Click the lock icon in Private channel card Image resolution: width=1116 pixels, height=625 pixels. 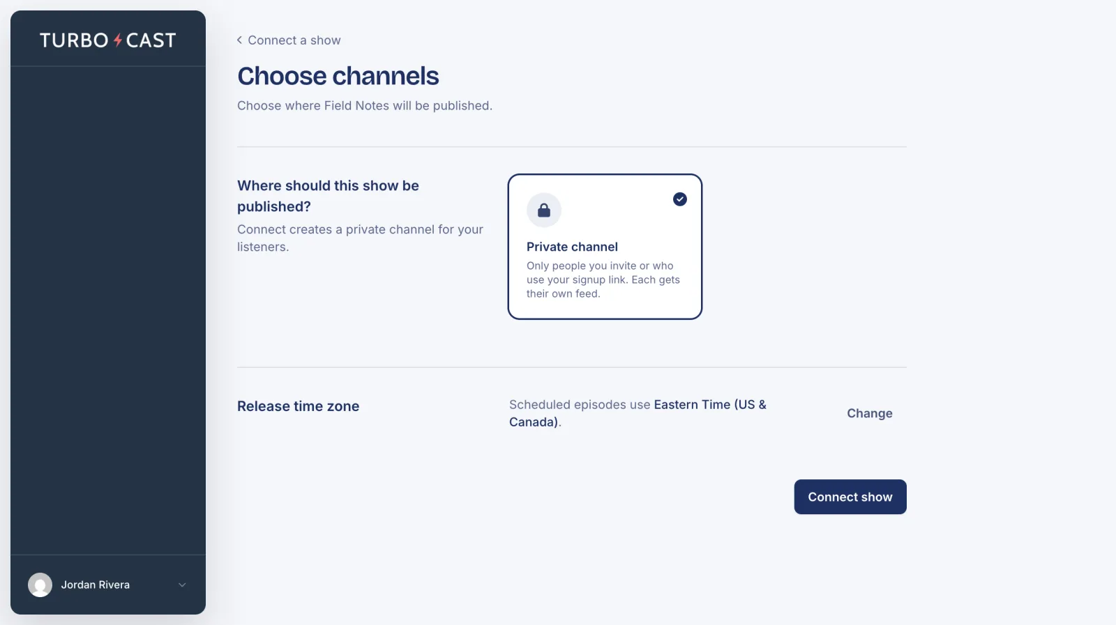(544, 210)
